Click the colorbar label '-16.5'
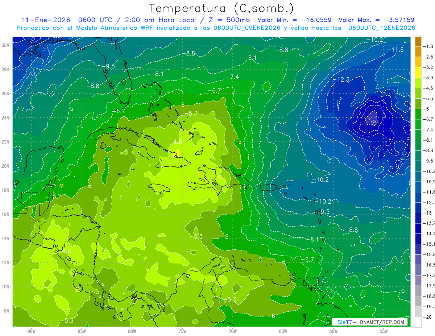Screen dimensions: 435x336 (429, 265)
